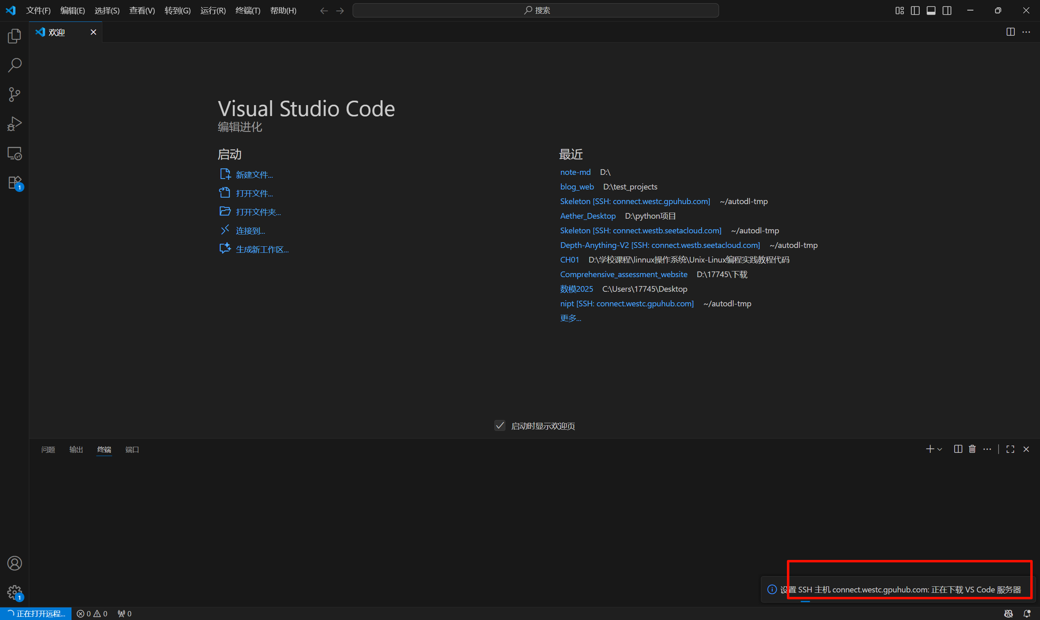
Task: Click 正在打开远程... status bar indicator
Action: pyautogui.click(x=36, y=614)
